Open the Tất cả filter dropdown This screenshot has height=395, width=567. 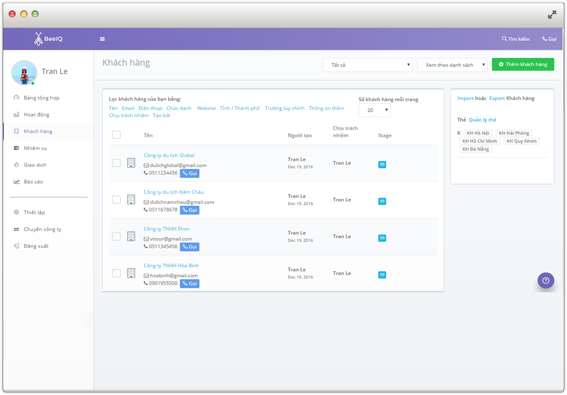(x=367, y=65)
